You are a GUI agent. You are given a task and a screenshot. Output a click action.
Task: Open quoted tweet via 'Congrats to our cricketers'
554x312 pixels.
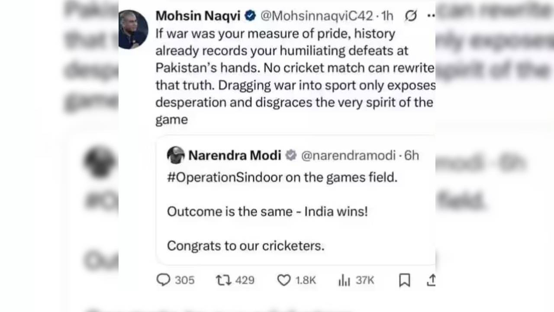pyautogui.click(x=245, y=246)
